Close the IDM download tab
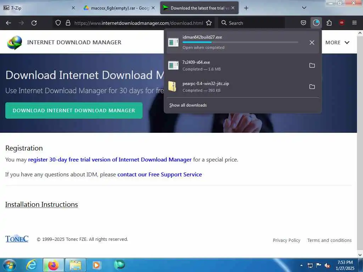The image size is (363, 272). (233, 8)
